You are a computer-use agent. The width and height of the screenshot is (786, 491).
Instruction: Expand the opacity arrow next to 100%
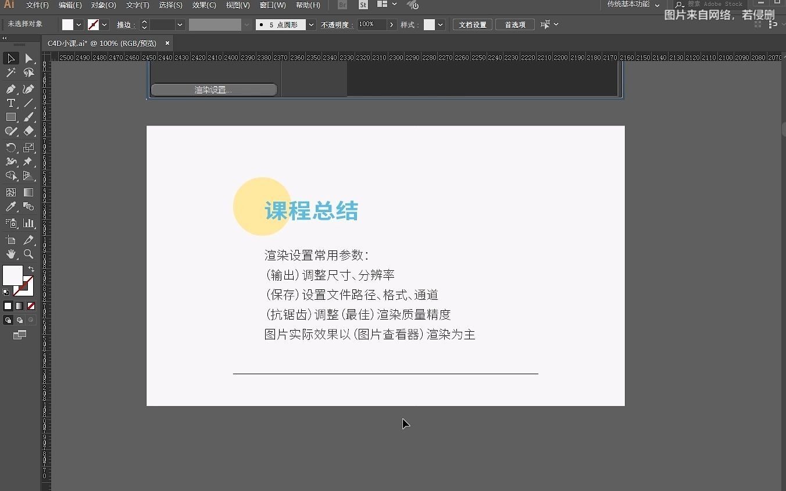pos(392,24)
